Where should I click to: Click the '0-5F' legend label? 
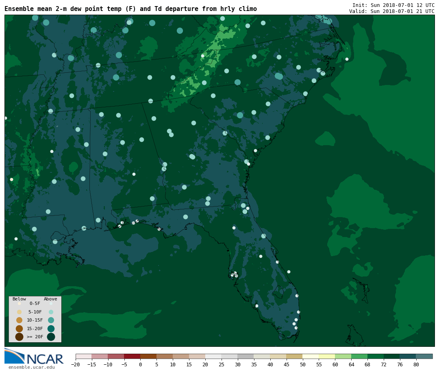(35, 303)
